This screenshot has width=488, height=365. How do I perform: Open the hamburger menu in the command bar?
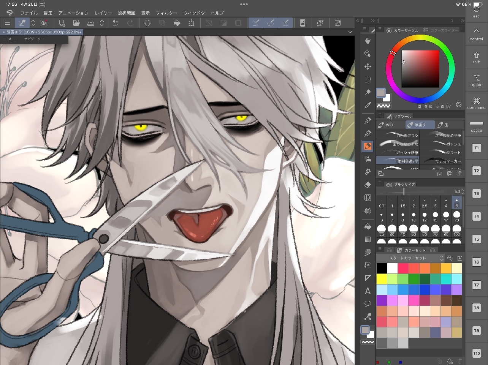7,23
